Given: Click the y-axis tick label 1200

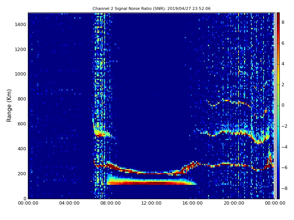Looking at the screenshot, I should [x=21, y=49].
